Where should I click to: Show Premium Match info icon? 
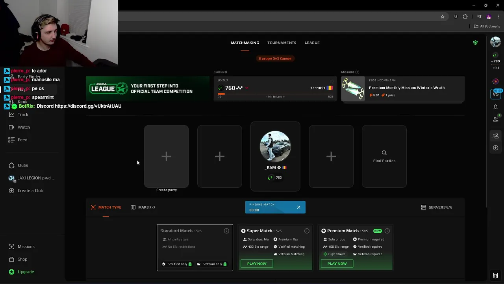tap(387, 231)
